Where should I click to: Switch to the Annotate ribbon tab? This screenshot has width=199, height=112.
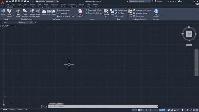click(17, 7)
